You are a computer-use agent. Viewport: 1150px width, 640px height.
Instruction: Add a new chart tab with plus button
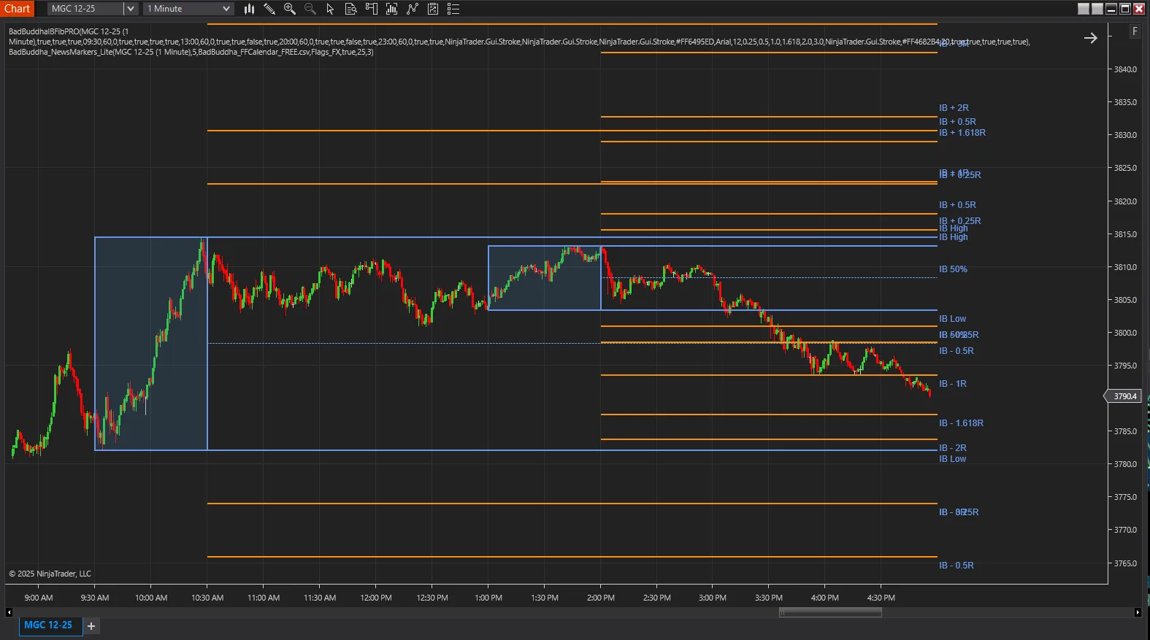click(91, 626)
